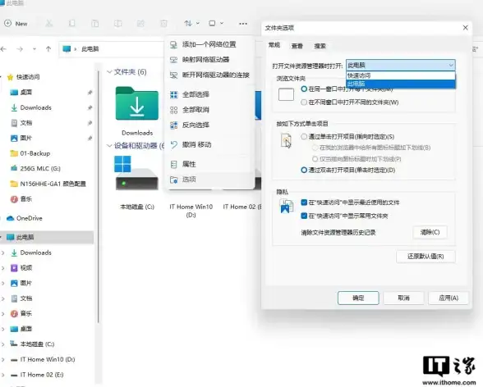Open the Sort options dropdown
Screen dimensions: 483x387
191,23
